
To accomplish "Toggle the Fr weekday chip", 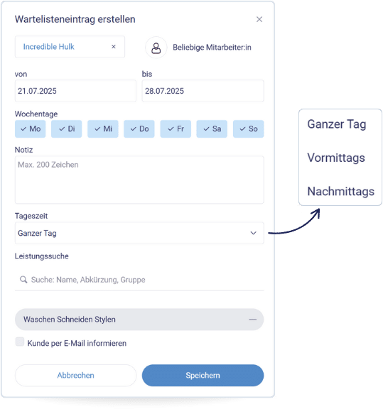I will tap(176, 129).
